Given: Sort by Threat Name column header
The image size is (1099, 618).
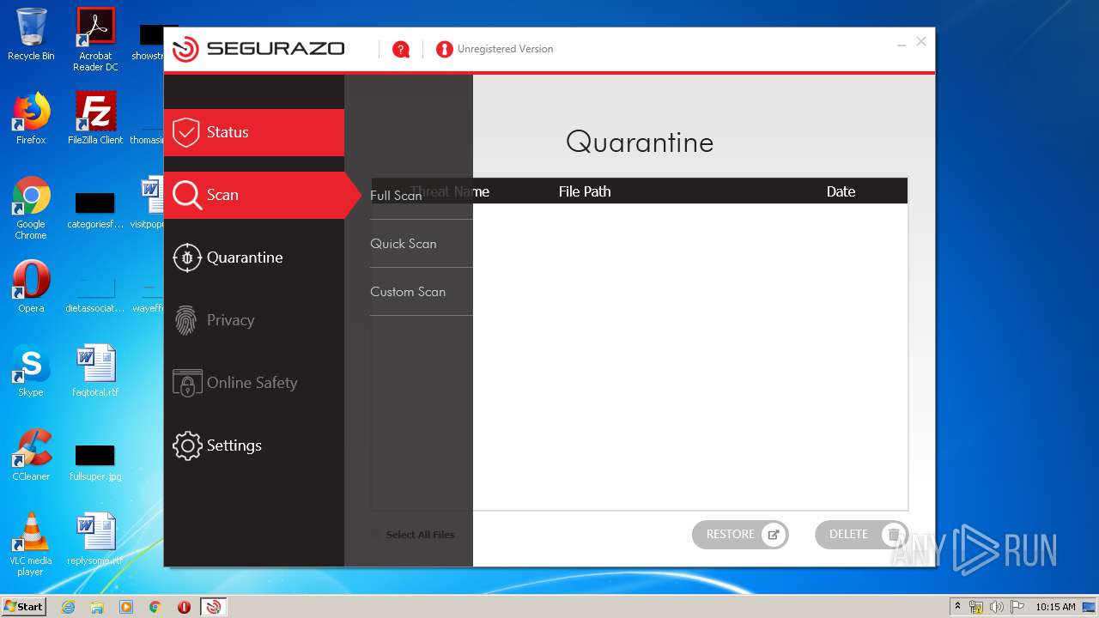Looking at the screenshot, I should pos(450,191).
